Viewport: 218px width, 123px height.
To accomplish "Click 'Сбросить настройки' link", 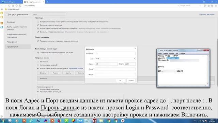I will coord(207,14).
